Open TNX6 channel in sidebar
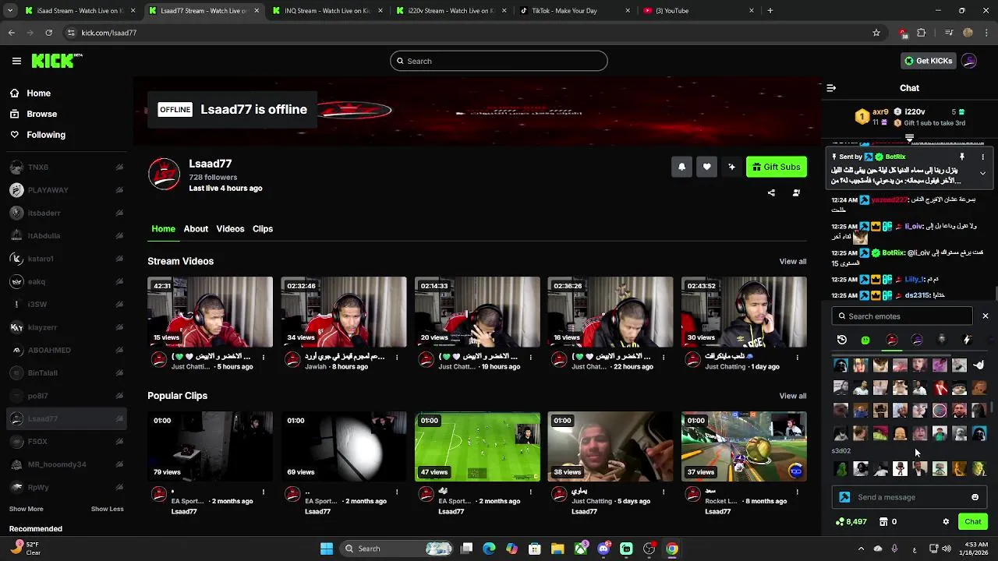This screenshot has height=561, width=998. (66, 168)
